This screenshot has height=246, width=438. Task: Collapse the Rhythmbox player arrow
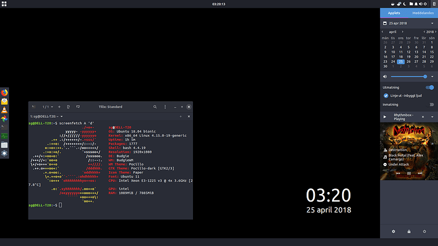click(x=432, y=117)
